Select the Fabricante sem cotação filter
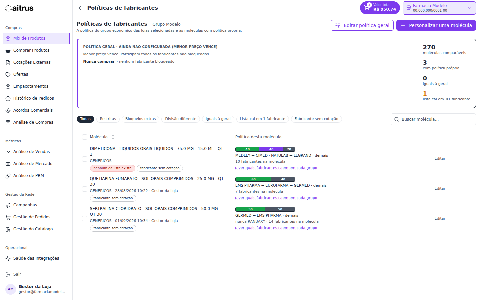 click(316, 119)
